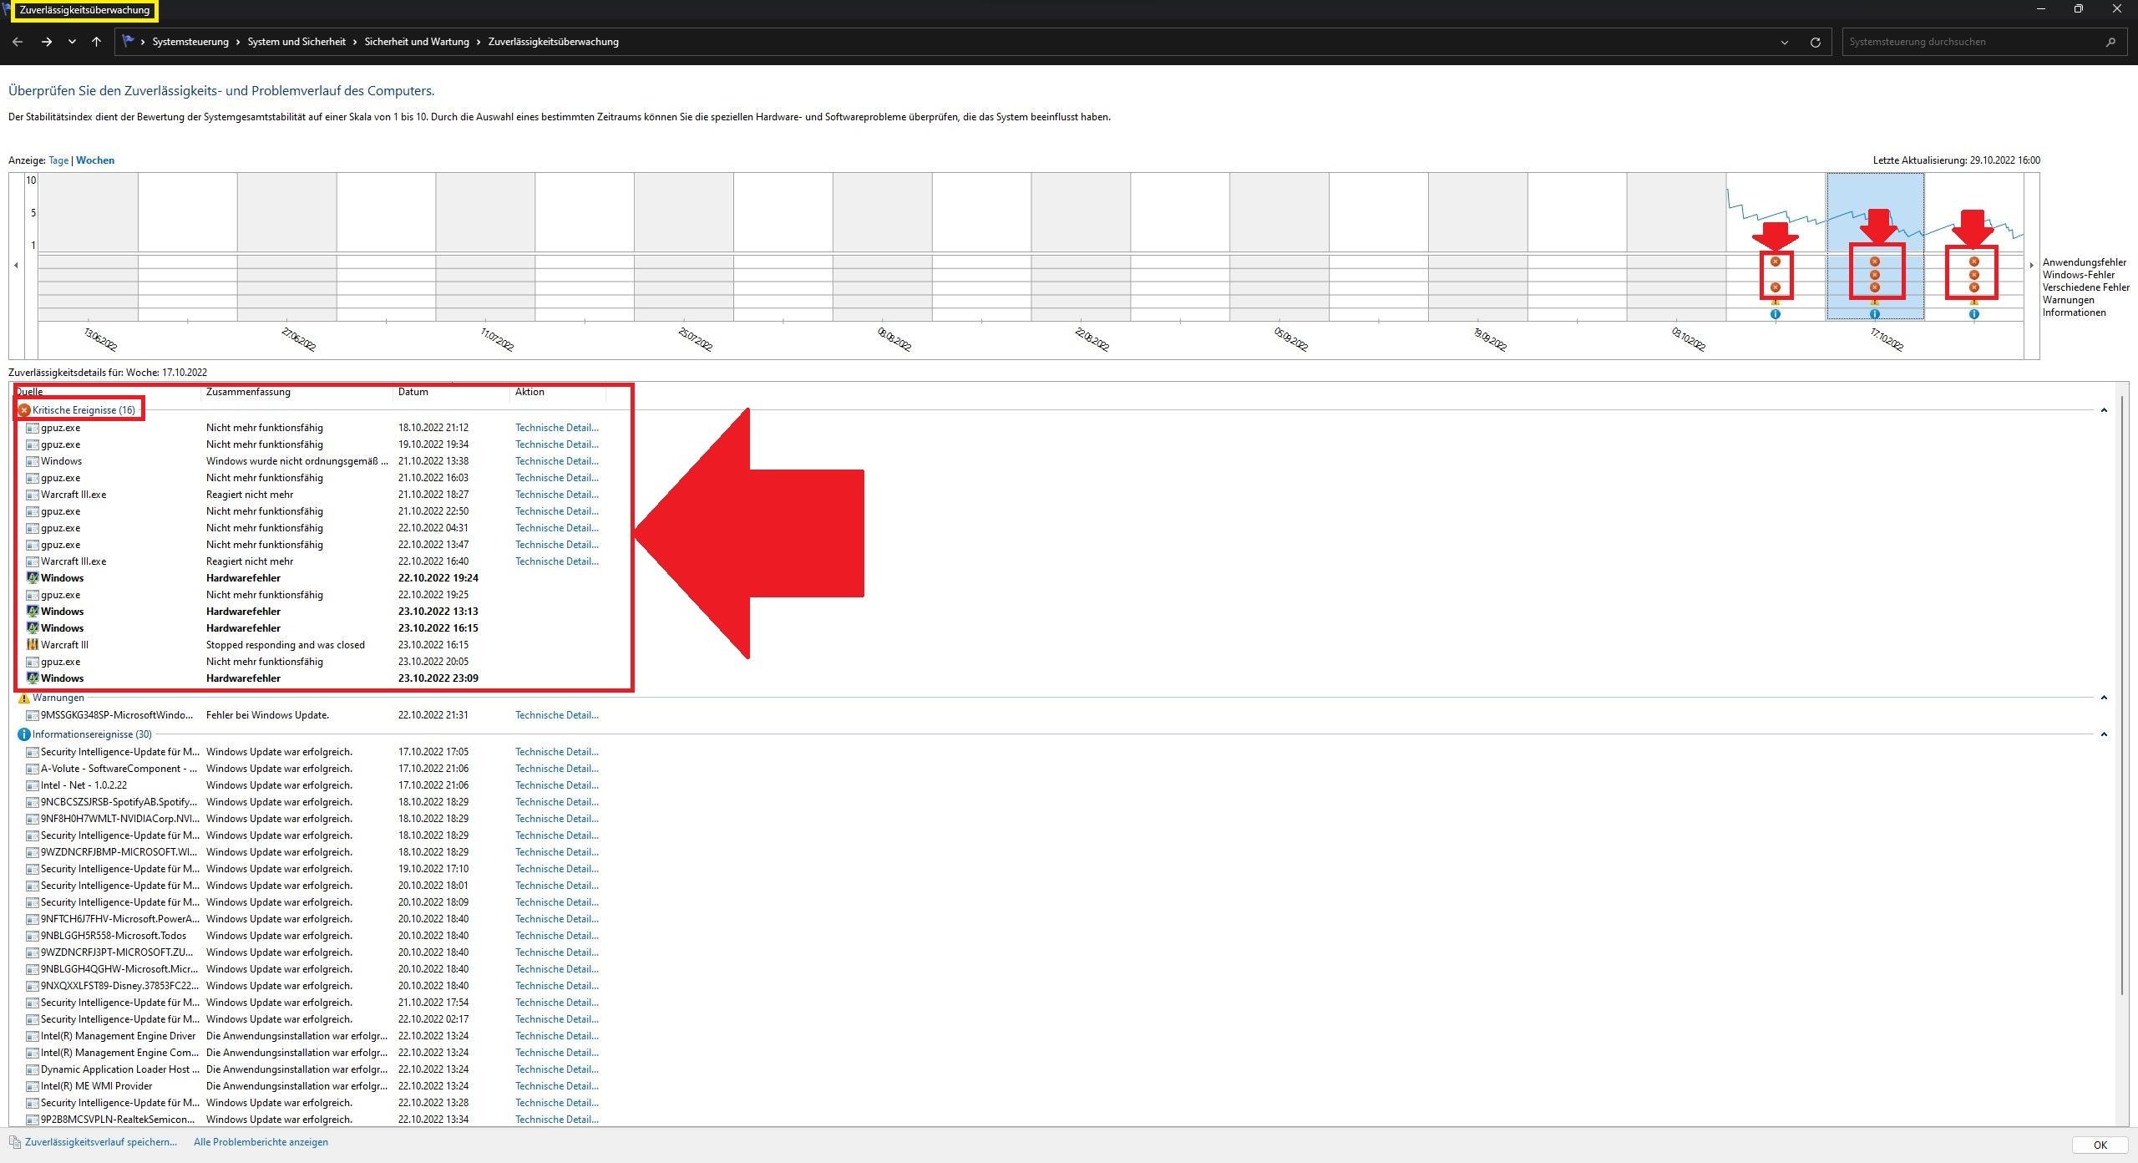The height and width of the screenshot is (1163, 2138).
Task: Open the Systemsteuerung breadcrumb
Action: pos(190,42)
